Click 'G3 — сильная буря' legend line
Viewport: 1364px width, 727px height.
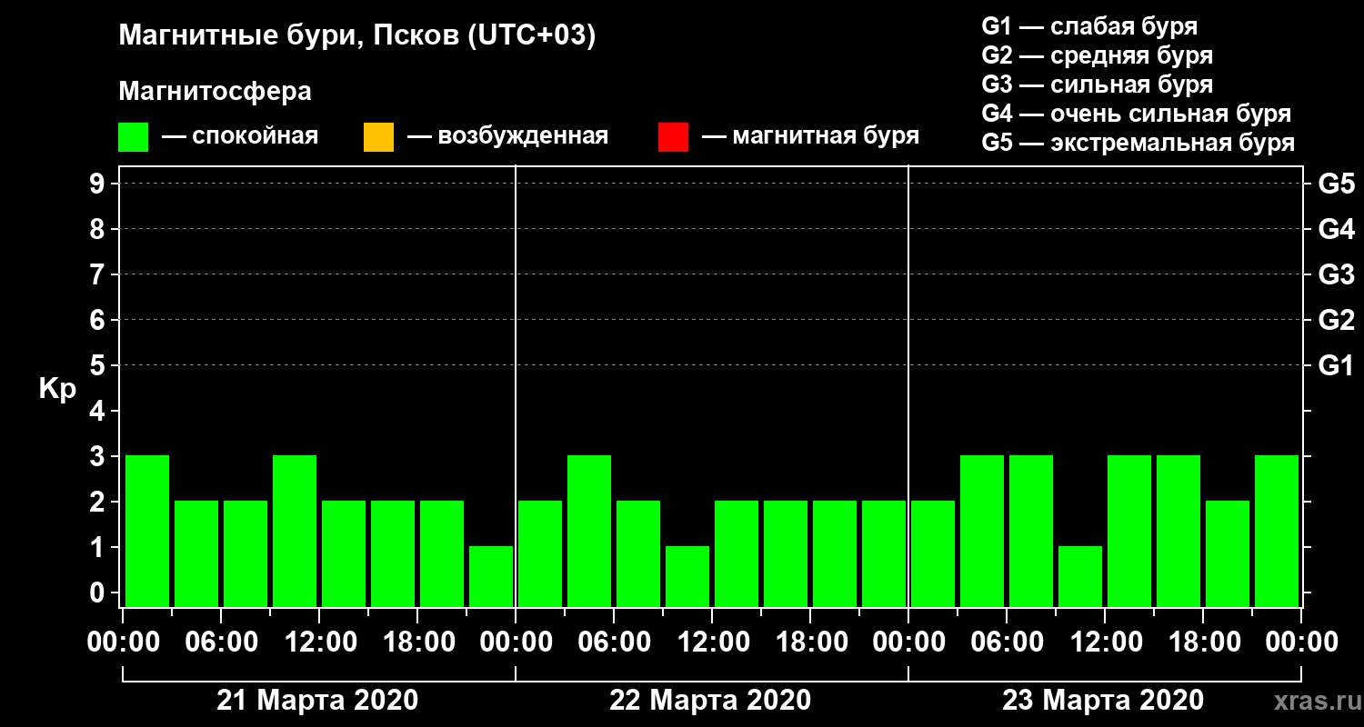click(1097, 85)
